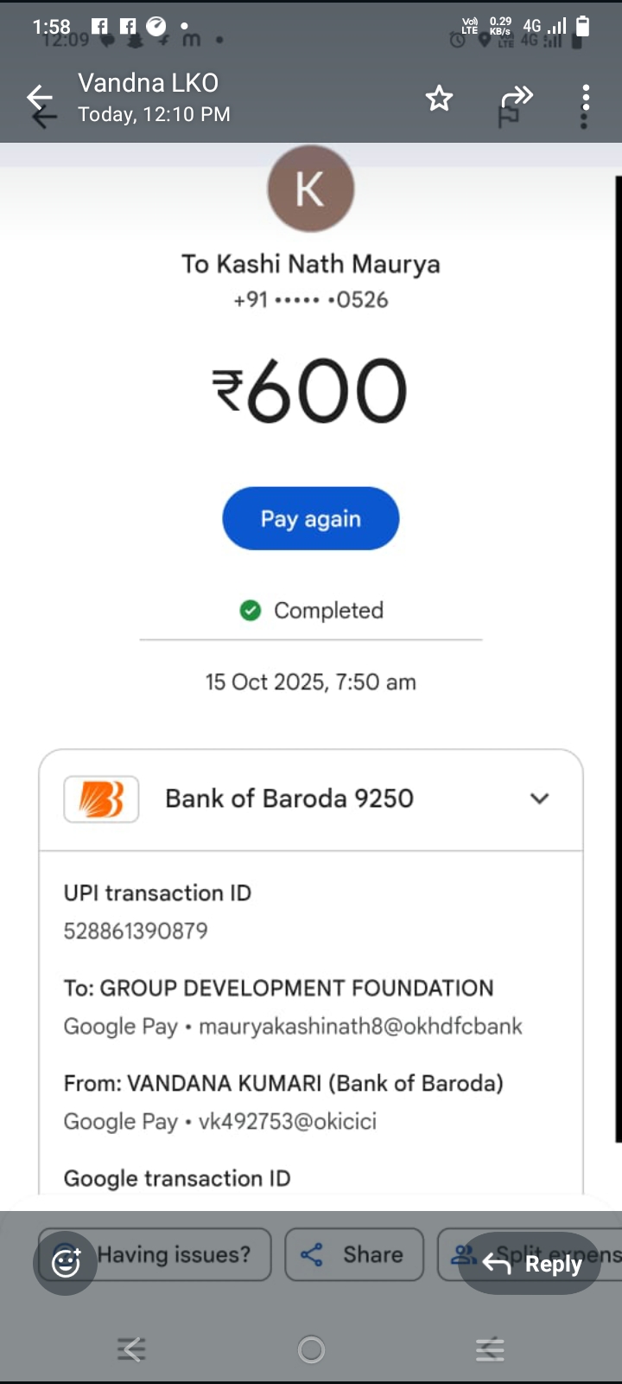Tap the Having issues? chip
Screen dimensions: 622x1384
coord(173,1254)
